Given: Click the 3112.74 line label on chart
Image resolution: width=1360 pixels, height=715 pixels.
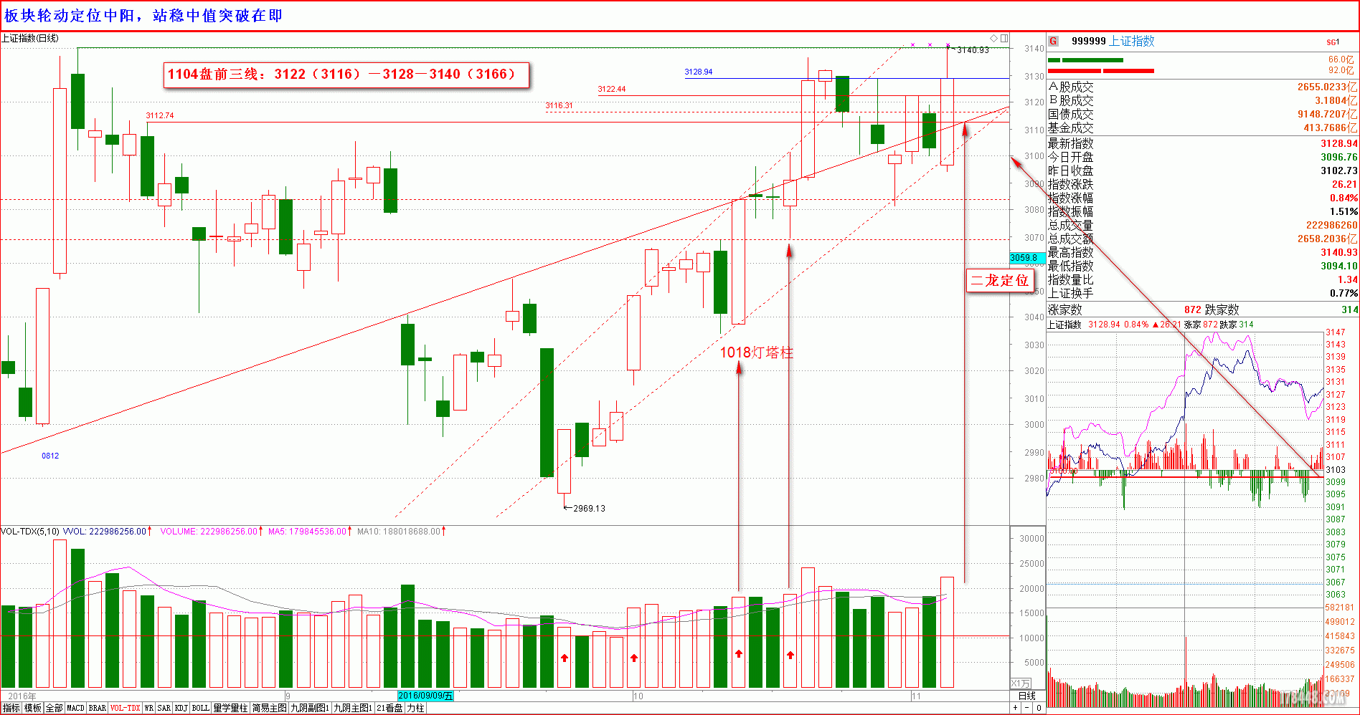Looking at the screenshot, I should 159,115.
